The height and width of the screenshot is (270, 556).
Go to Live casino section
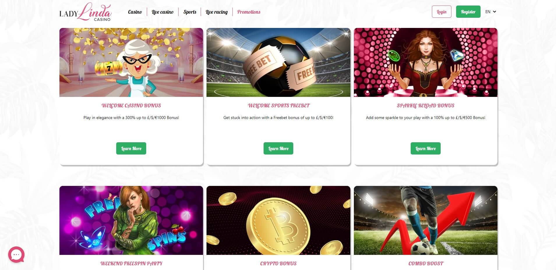163,12
